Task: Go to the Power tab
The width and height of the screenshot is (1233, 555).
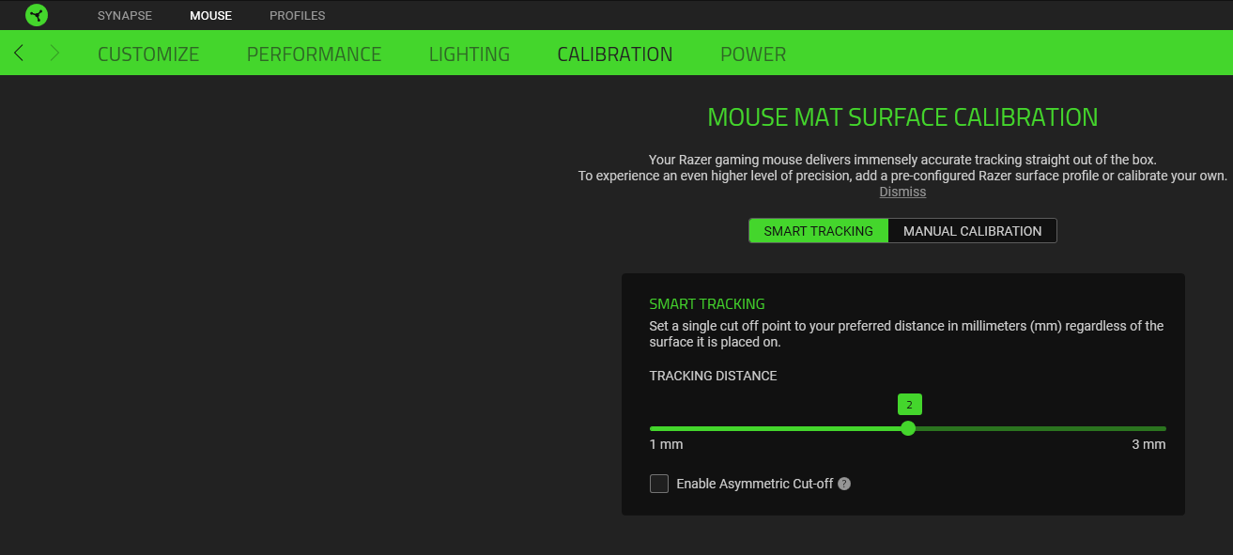Action: (x=753, y=54)
